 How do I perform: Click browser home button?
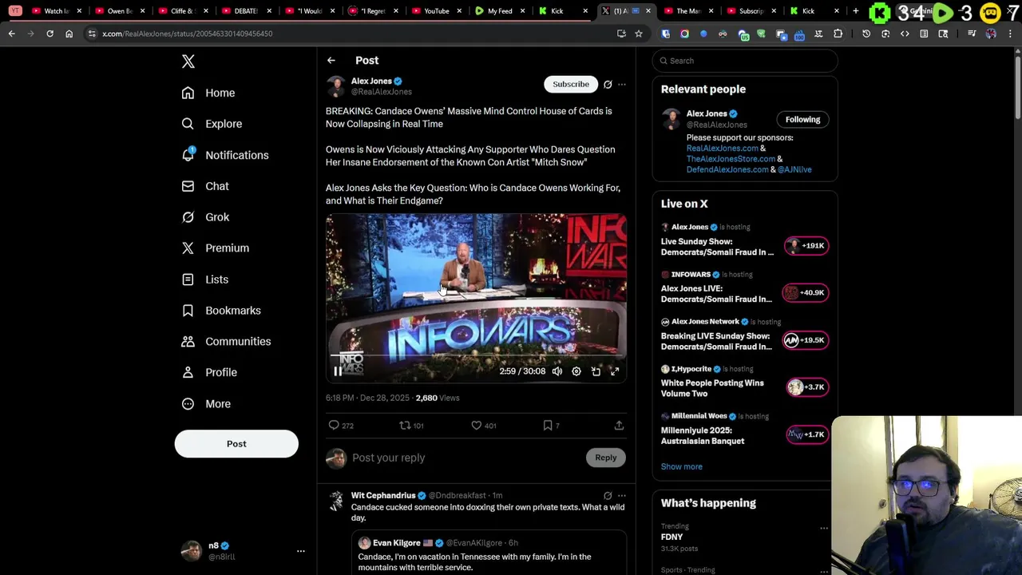69,34
